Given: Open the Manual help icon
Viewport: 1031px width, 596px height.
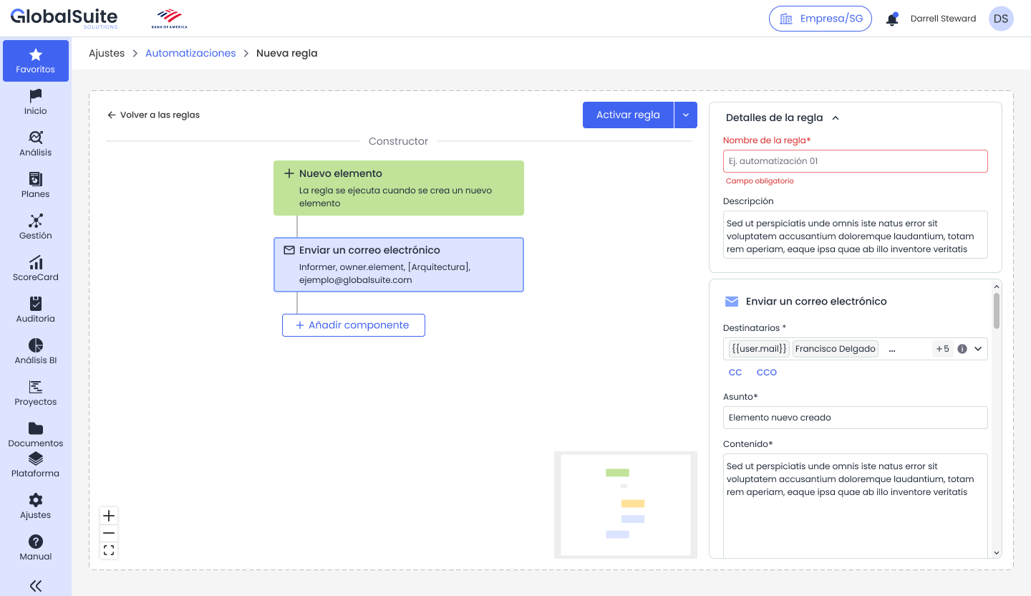Looking at the screenshot, I should coord(36,542).
